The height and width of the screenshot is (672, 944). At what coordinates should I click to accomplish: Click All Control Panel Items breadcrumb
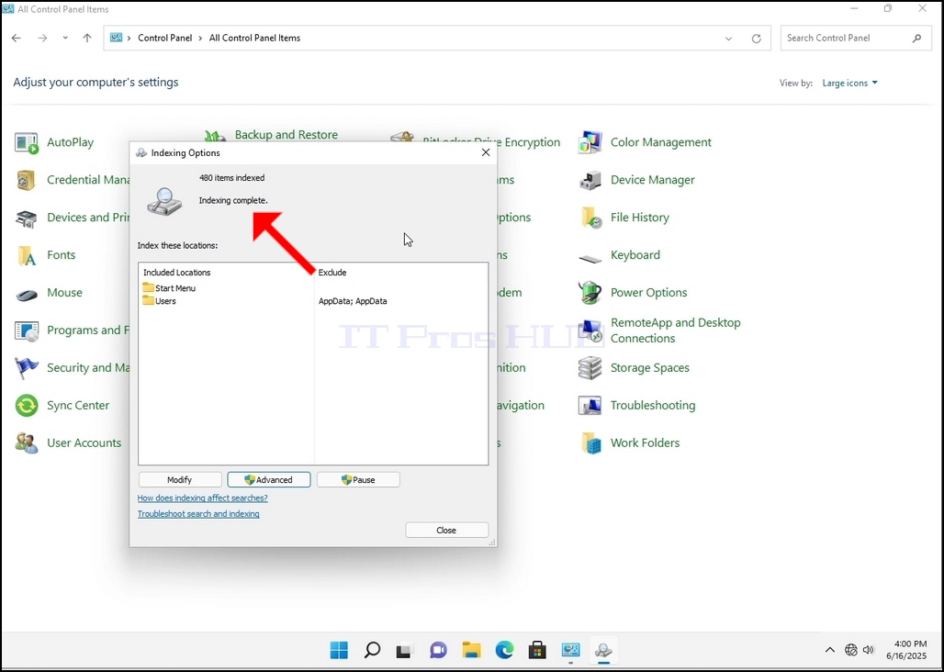pyautogui.click(x=254, y=38)
